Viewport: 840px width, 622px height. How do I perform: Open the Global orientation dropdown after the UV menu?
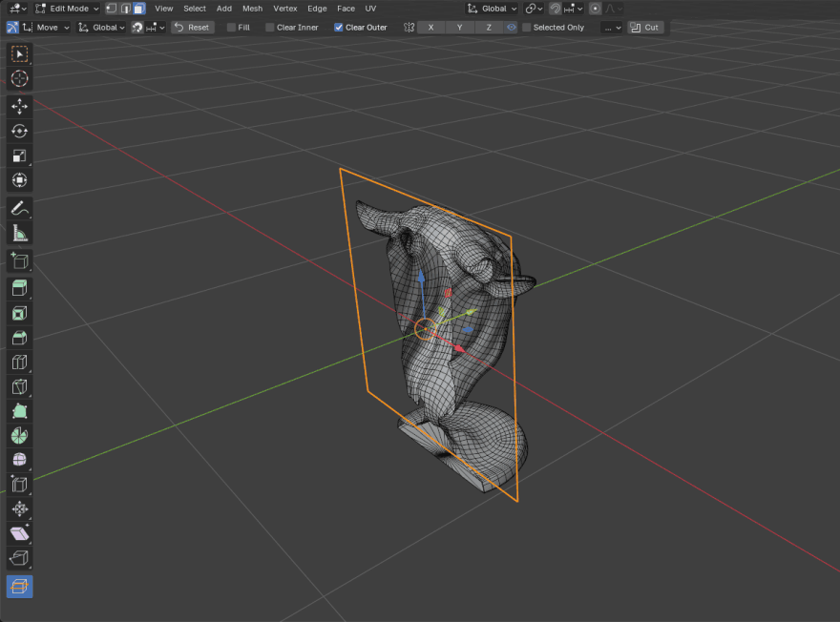pos(492,9)
